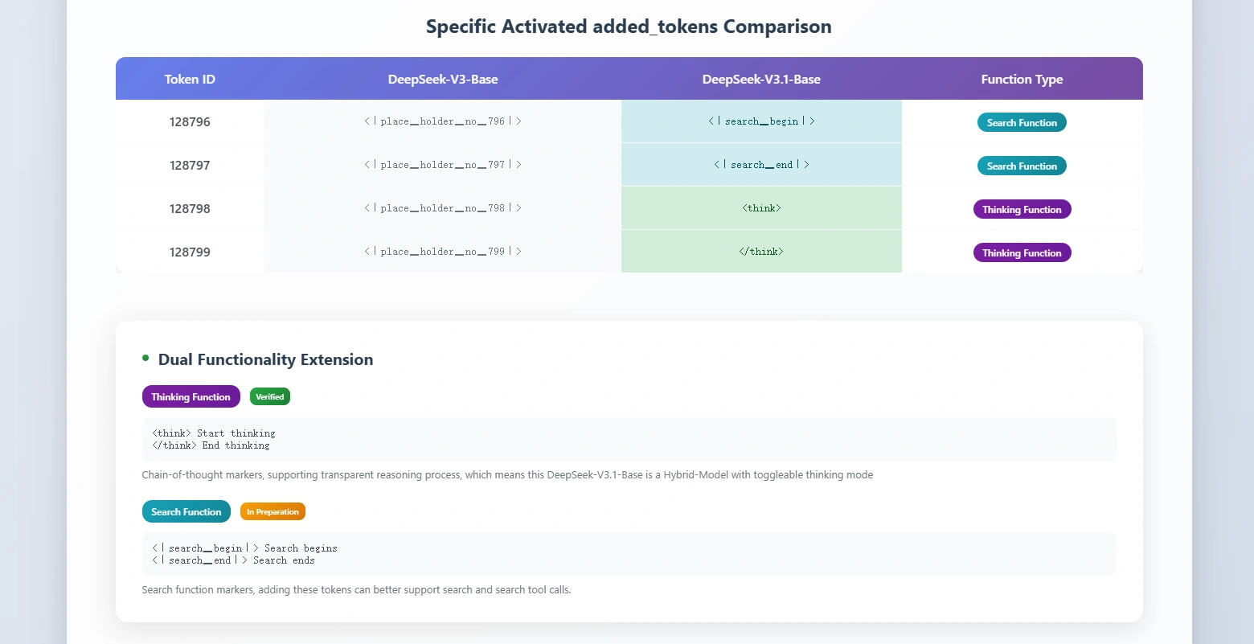Select the search_end highlighted cell
This screenshot has width=1254, height=644.
point(761,164)
